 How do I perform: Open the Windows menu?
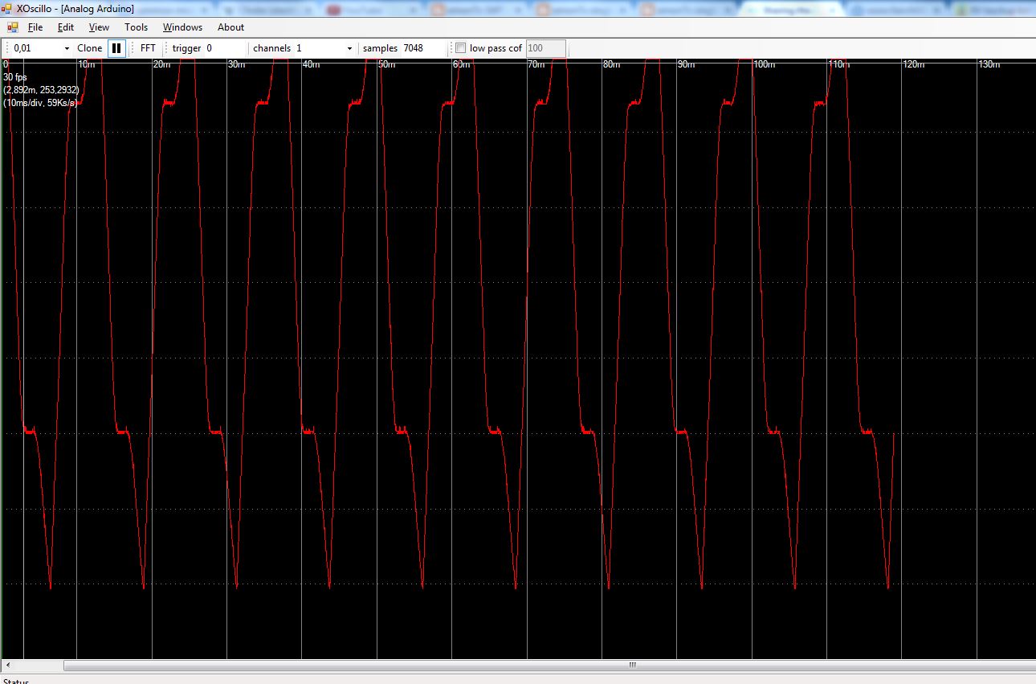[182, 27]
